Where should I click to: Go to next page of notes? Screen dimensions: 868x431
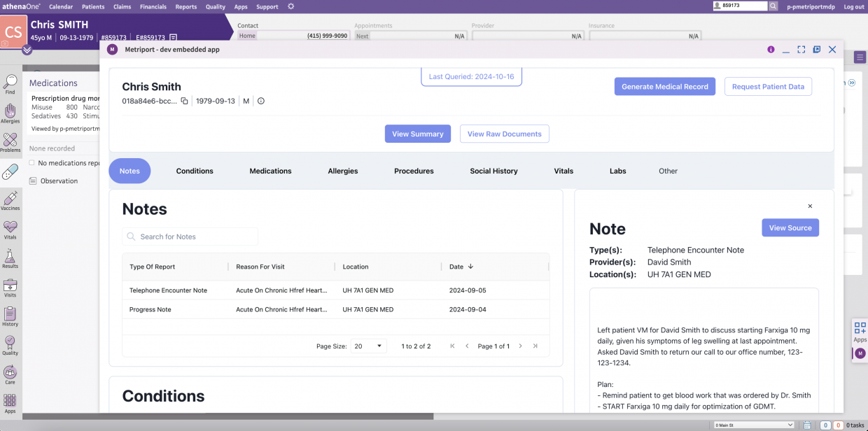(x=520, y=346)
